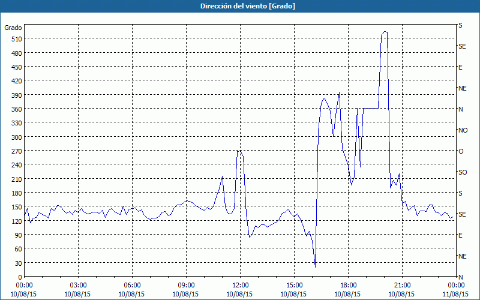Click the line's highest peak above 510

385,32
